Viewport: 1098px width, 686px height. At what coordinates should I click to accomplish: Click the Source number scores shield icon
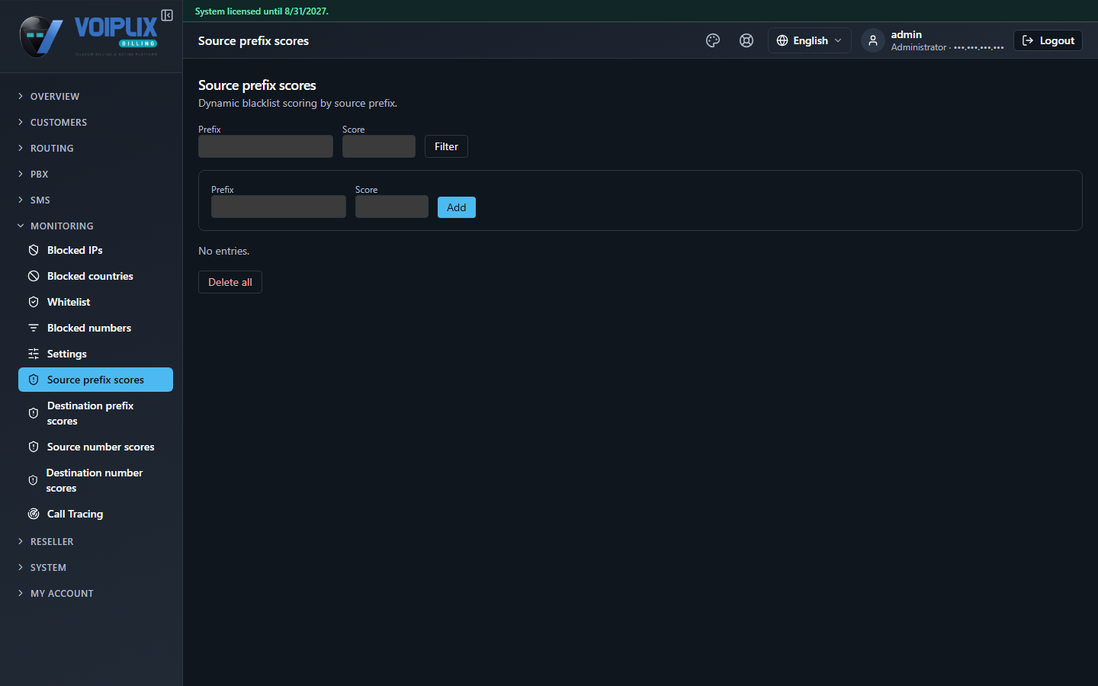pos(34,447)
